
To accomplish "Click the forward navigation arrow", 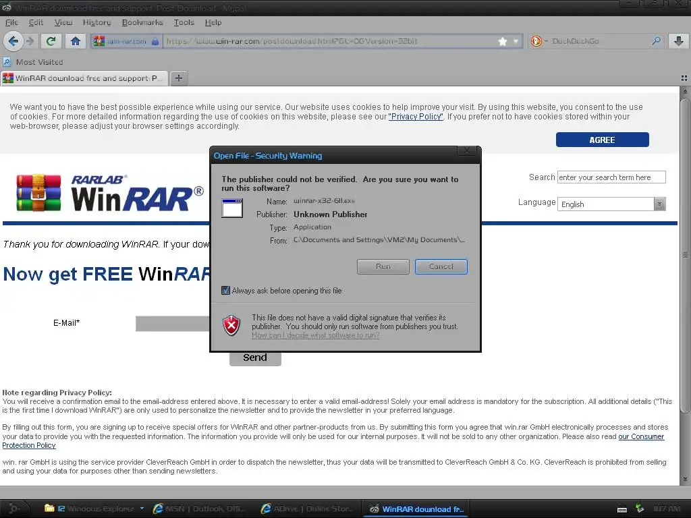I will (30, 41).
